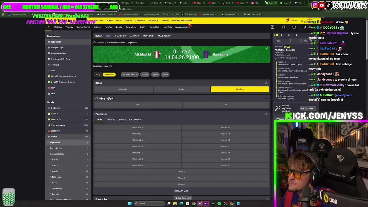368x207 pixels.
Task: Open the LOTERIE top menu item
Action: pyautogui.click(x=128, y=21)
